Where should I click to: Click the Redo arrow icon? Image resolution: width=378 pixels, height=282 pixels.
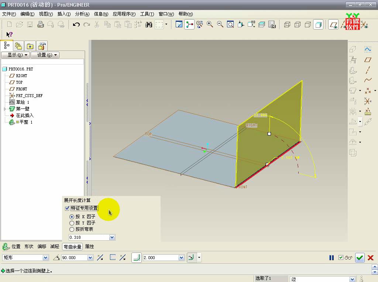[87, 24]
